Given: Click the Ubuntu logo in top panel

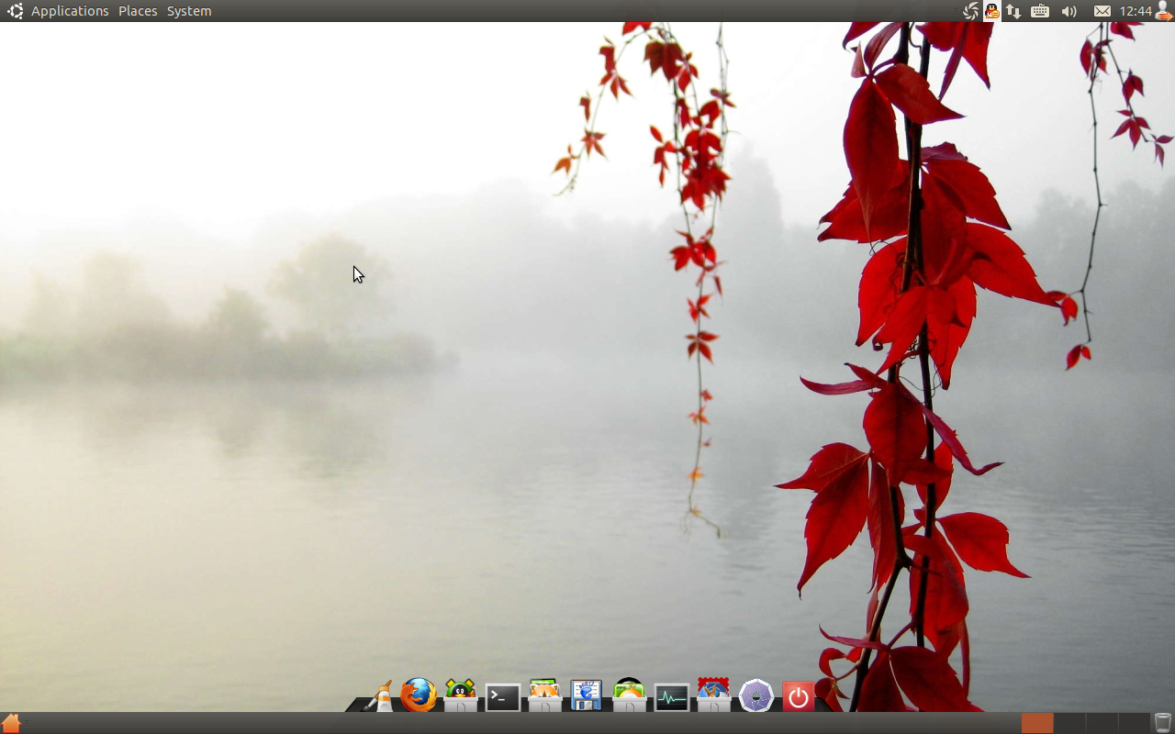Looking at the screenshot, I should tap(15, 11).
